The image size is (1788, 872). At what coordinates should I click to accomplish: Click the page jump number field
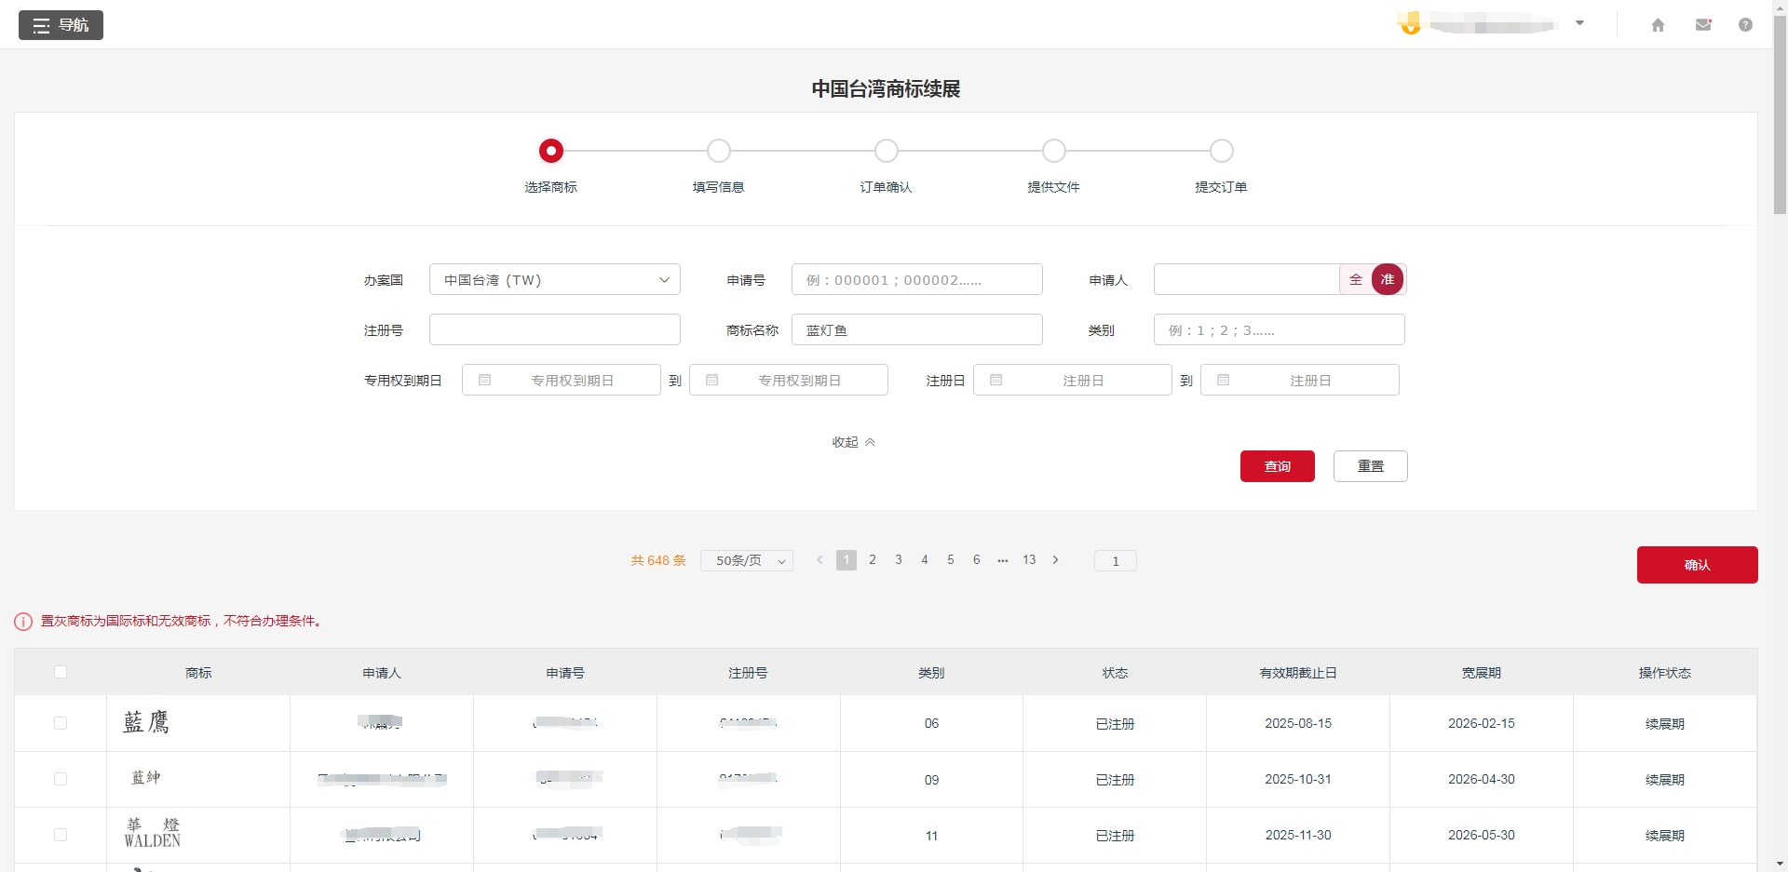pyautogui.click(x=1116, y=561)
